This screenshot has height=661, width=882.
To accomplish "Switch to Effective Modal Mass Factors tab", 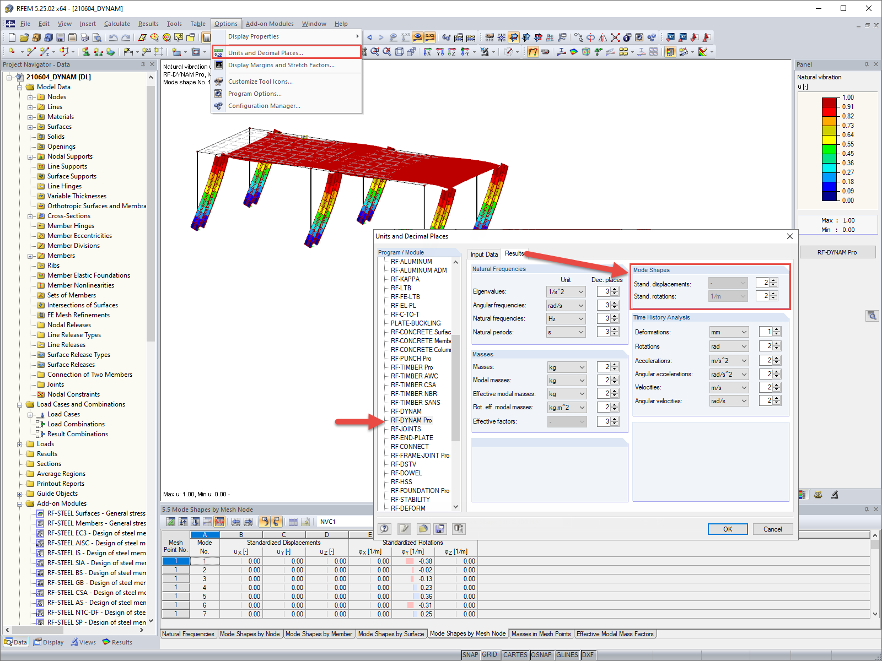I will pyautogui.click(x=615, y=634).
